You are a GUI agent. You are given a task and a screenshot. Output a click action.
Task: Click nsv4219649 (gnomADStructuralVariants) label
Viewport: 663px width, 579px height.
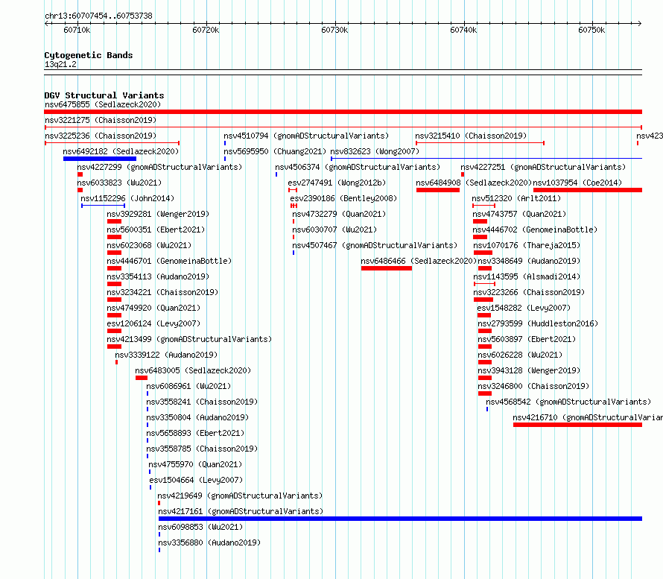tap(240, 496)
